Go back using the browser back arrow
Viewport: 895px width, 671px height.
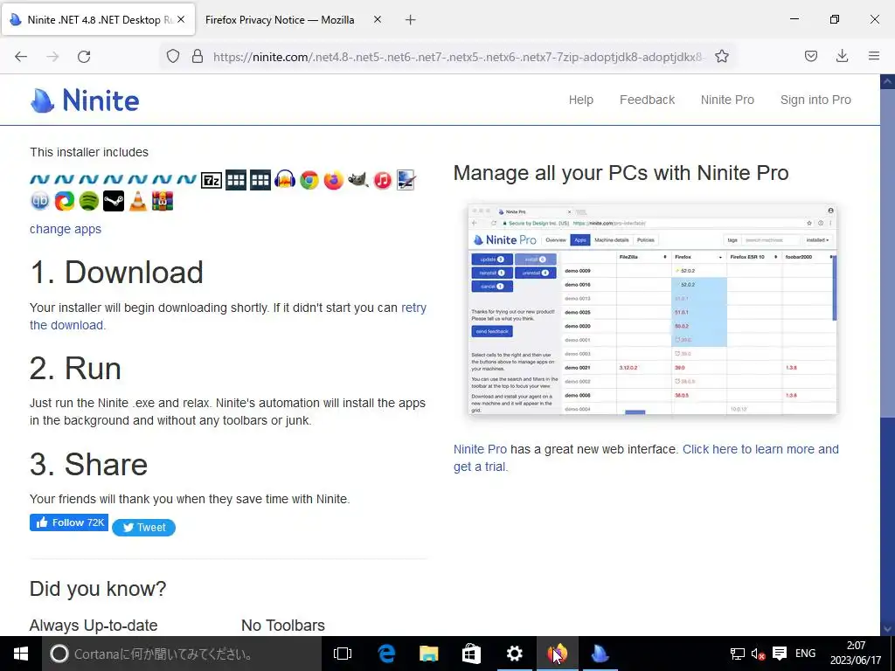[21, 57]
